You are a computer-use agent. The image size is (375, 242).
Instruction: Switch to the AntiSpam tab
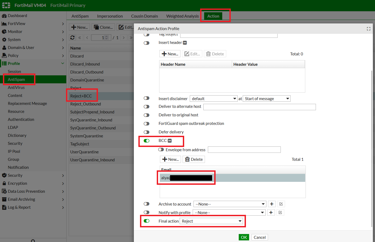pos(80,16)
